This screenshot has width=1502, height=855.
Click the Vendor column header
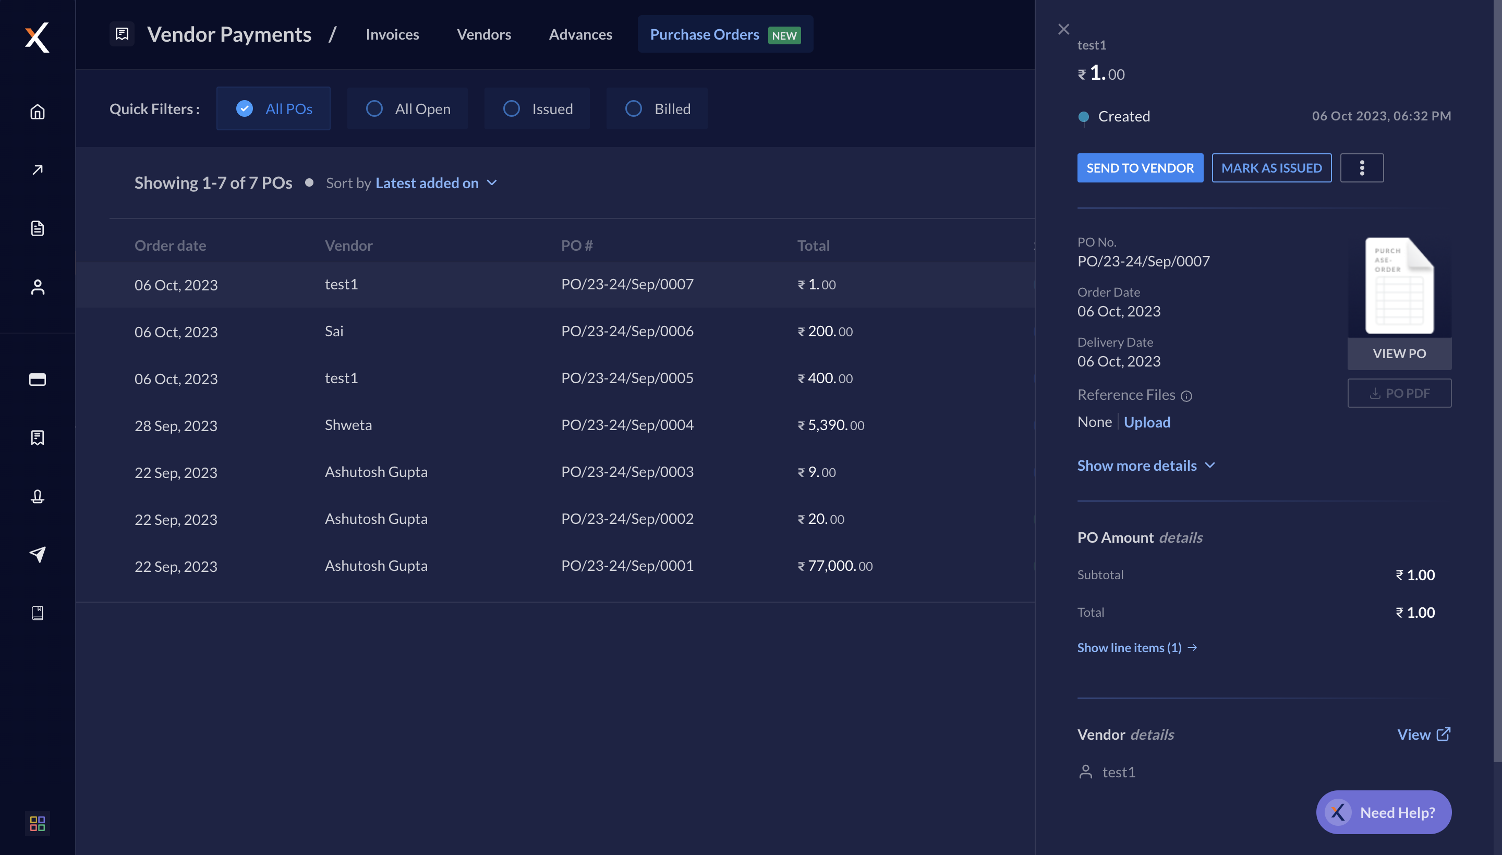348,245
